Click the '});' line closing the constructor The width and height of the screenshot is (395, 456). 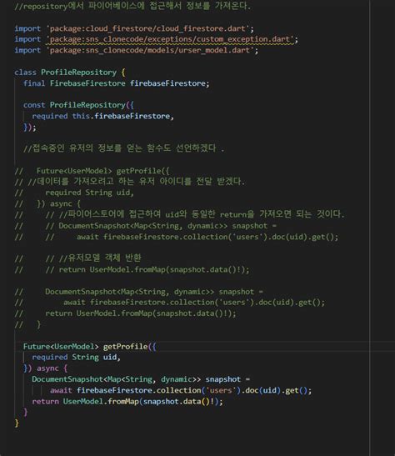pyautogui.click(x=30, y=127)
